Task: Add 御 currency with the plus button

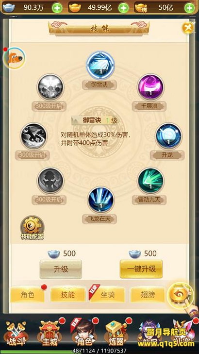Action: click(189, 8)
